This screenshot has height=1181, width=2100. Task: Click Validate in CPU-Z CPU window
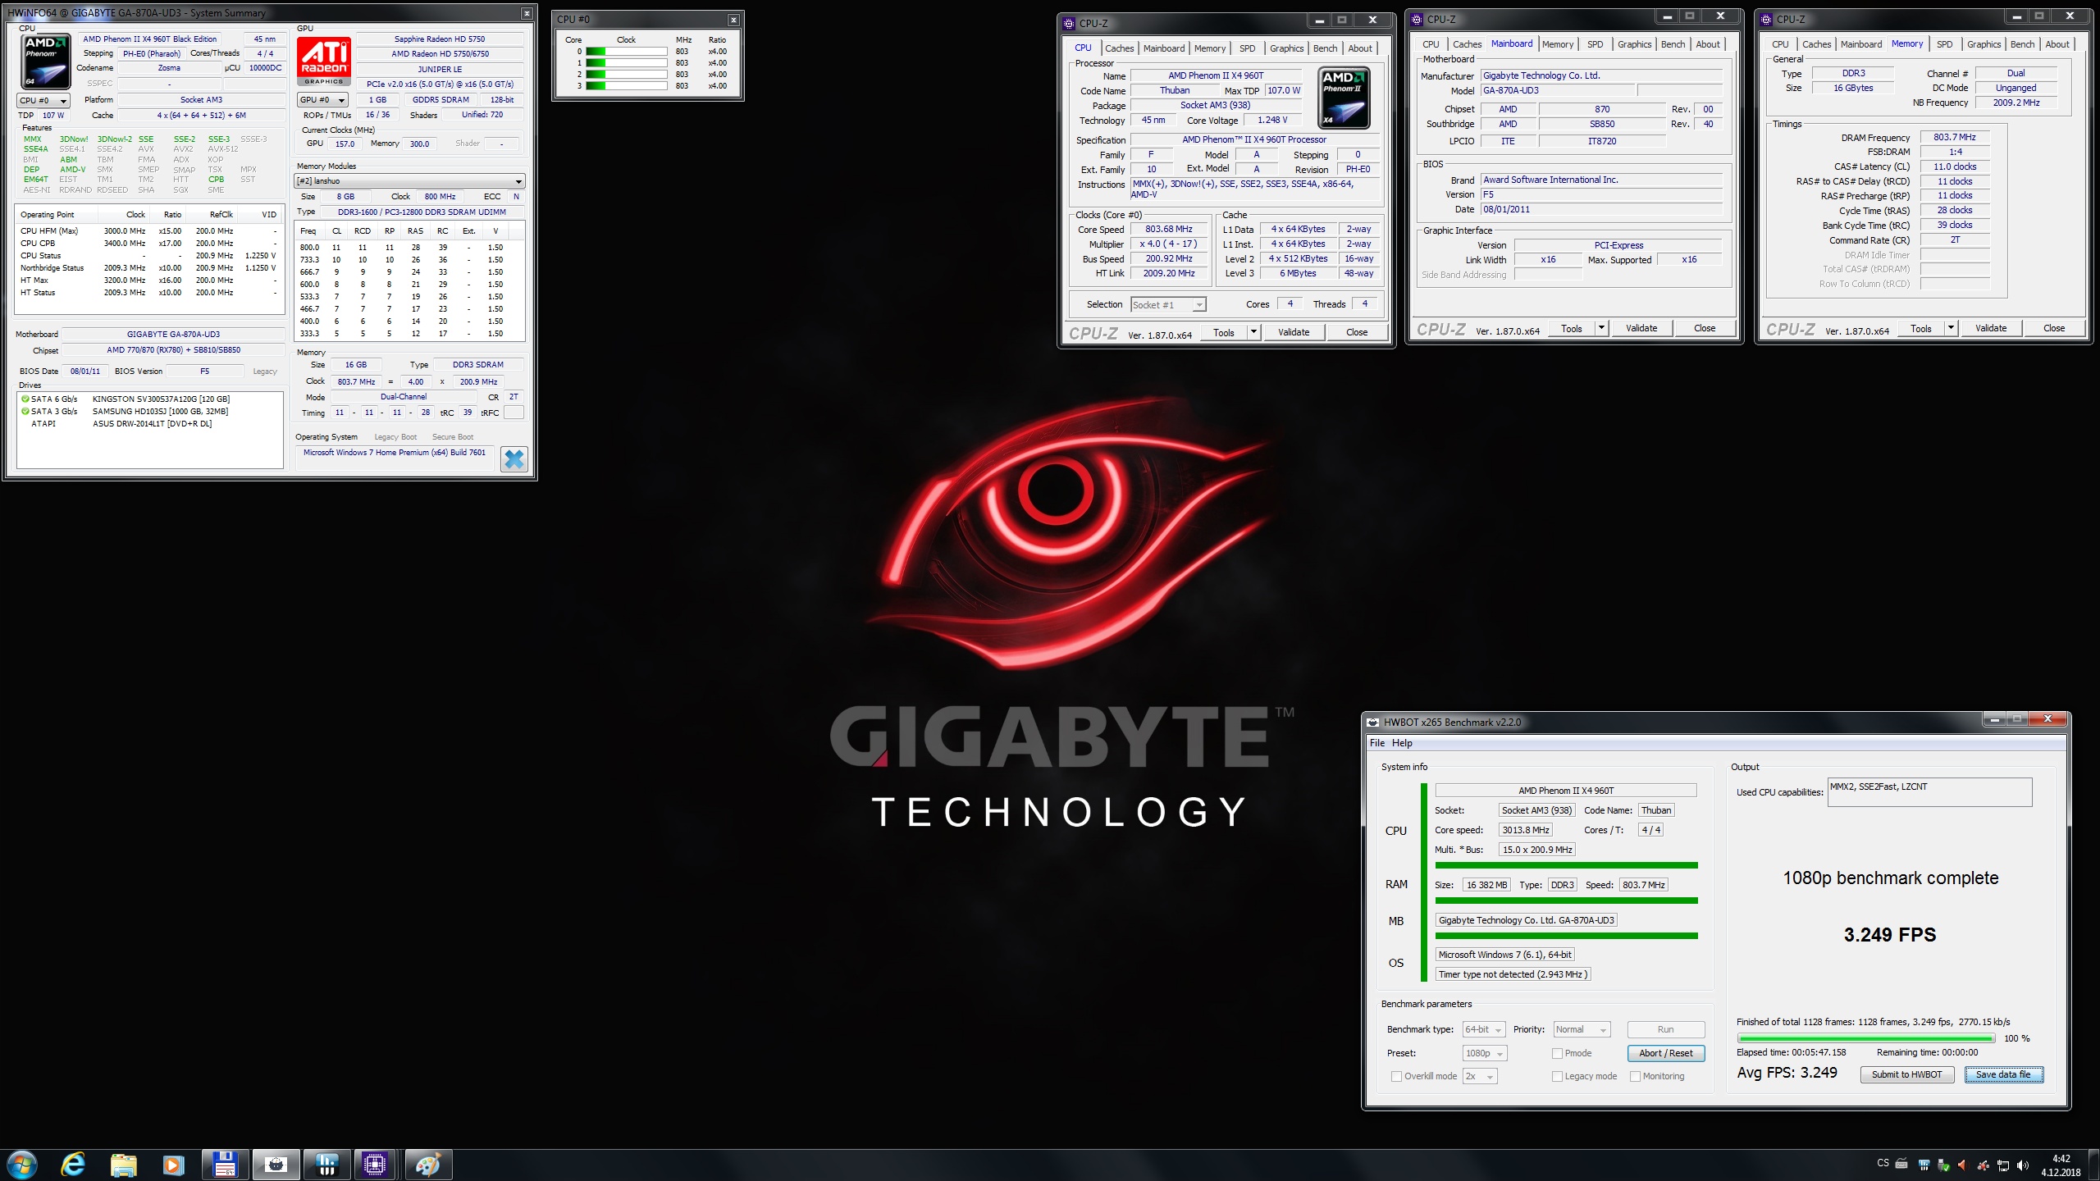tap(1293, 332)
